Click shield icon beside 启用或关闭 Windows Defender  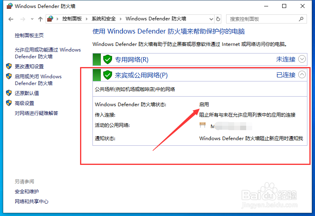coord(9,76)
